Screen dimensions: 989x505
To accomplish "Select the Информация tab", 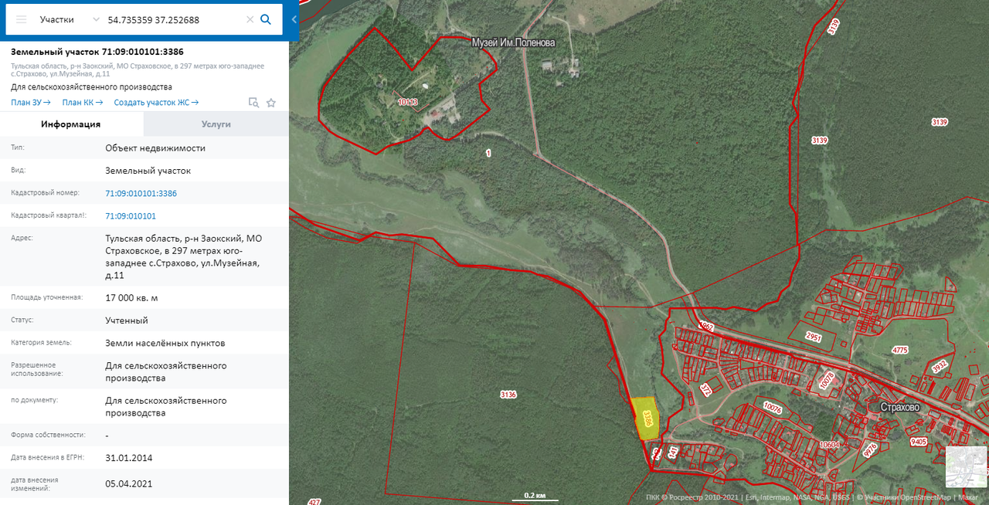I will 71,124.
